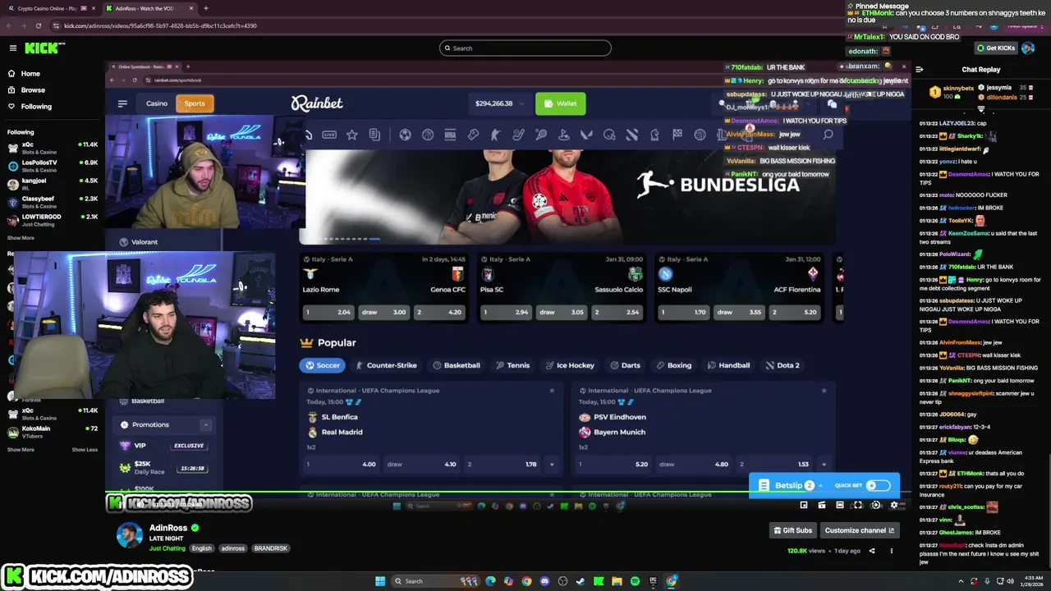Click the green Wallet button
Screen dimensions: 1051x591
tap(560, 103)
